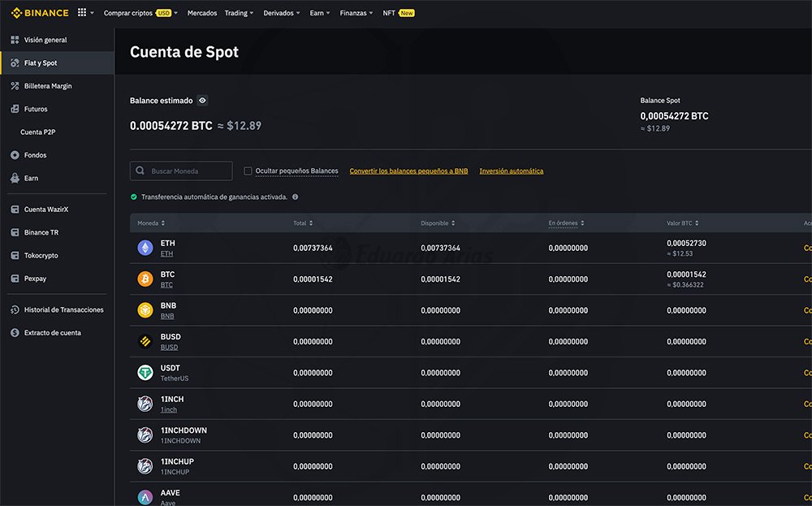812x506 pixels.
Task: Toggle the balance visibility eye icon
Action: tap(202, 101)
